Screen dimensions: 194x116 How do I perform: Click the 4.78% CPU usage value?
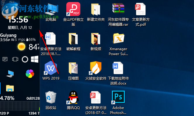[x=7, y=98]
